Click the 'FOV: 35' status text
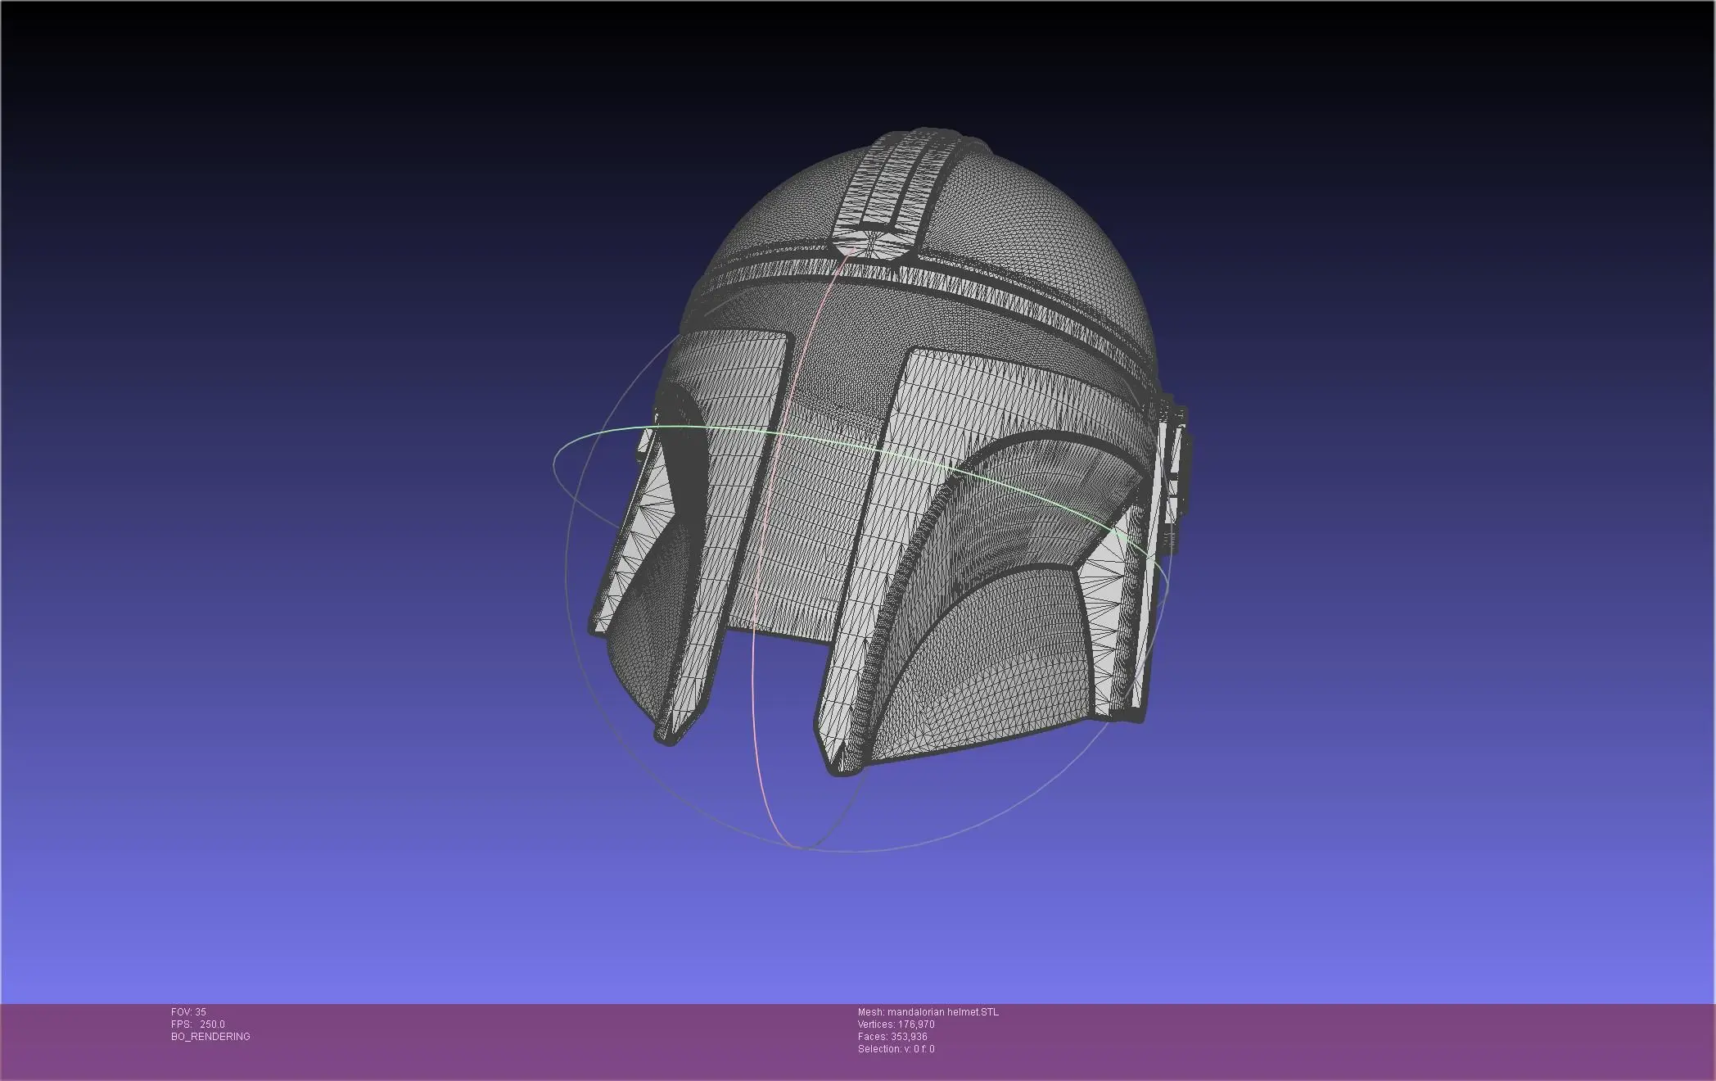This screenshot has height=1081, width=1716. point(188,1012)
